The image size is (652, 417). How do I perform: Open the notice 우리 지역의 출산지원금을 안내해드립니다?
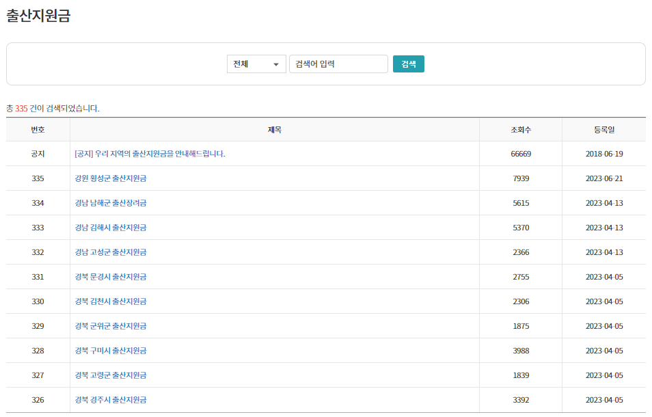click(x=150, y=154)
